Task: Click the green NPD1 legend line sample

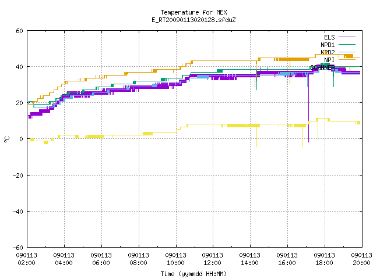Action: (347, 44)
